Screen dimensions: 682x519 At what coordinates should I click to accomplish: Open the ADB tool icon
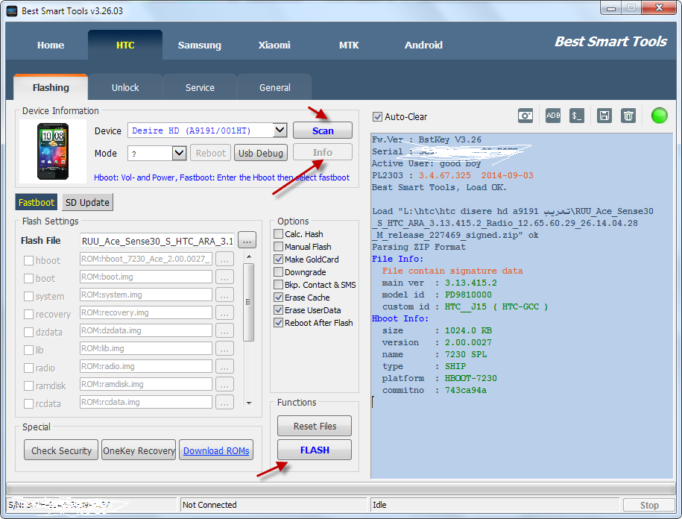pyautogui.click(x=553, y=116)
